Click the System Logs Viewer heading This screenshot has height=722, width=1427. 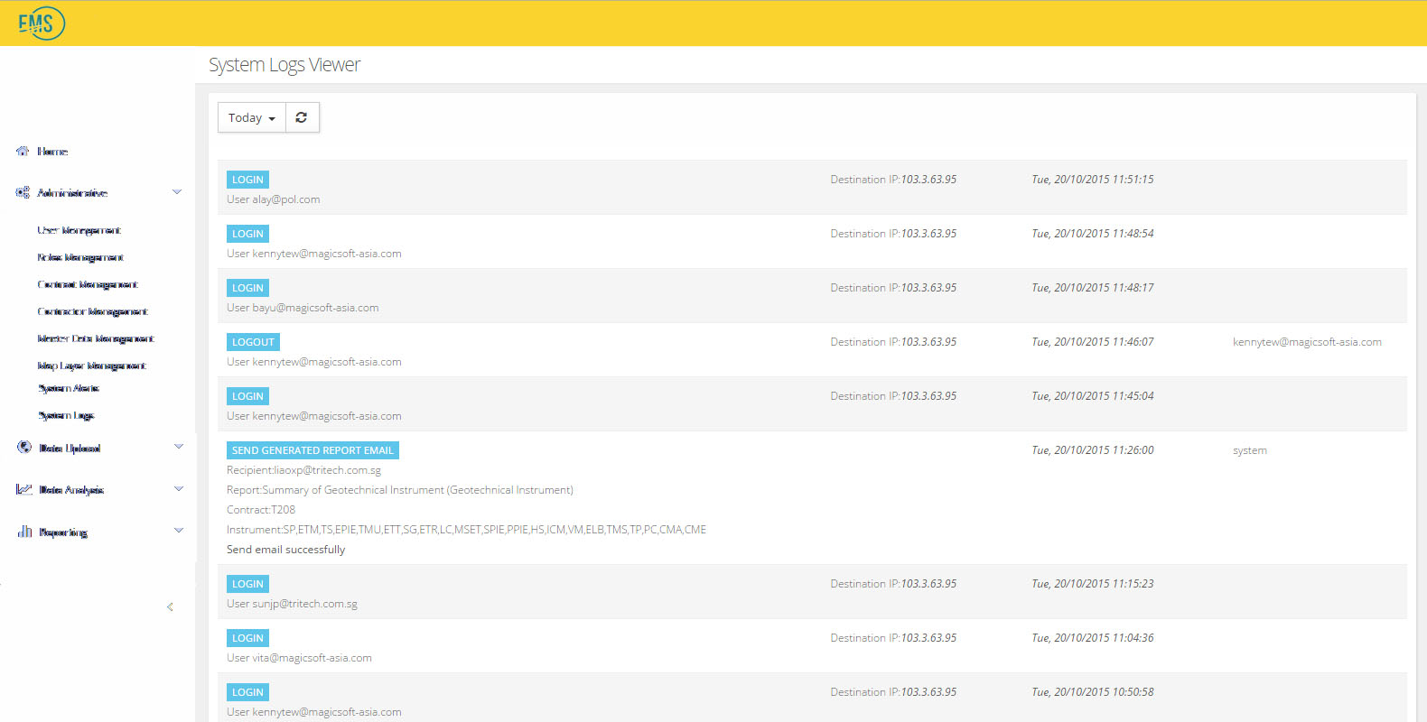284,65
